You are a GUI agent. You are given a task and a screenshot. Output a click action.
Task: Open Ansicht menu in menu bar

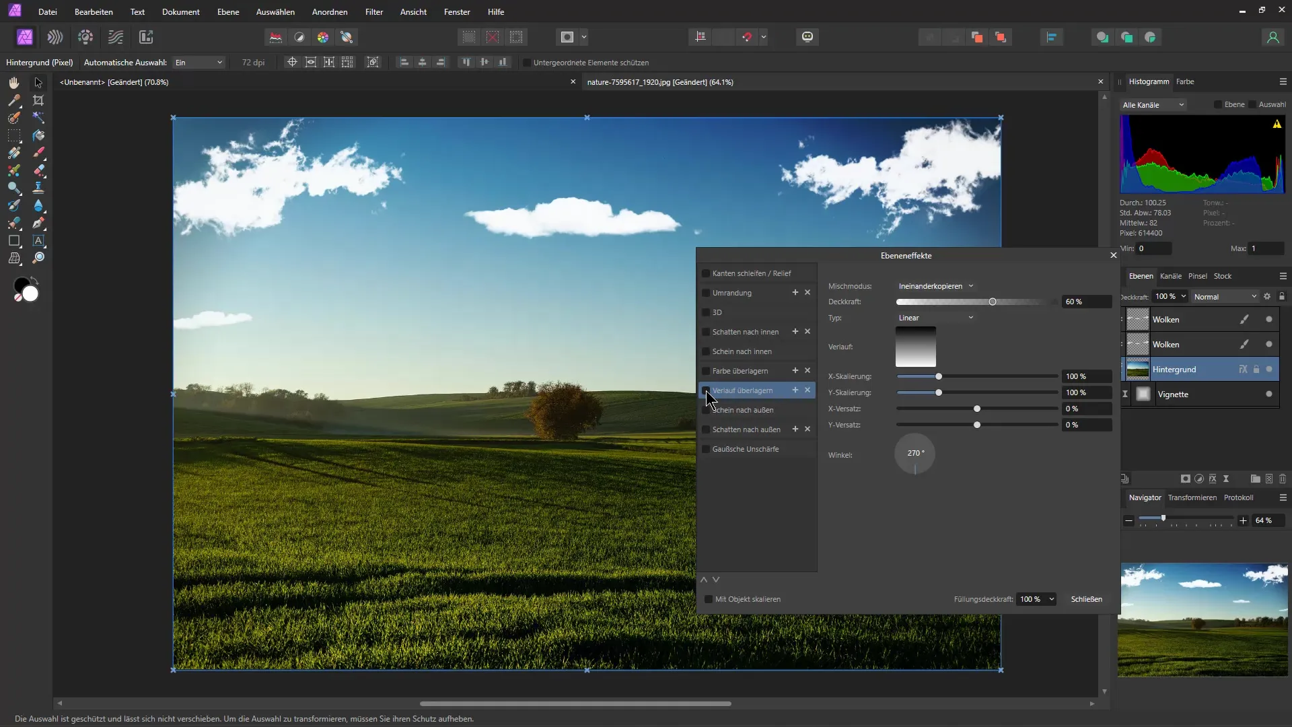click(x=414, y=11)
